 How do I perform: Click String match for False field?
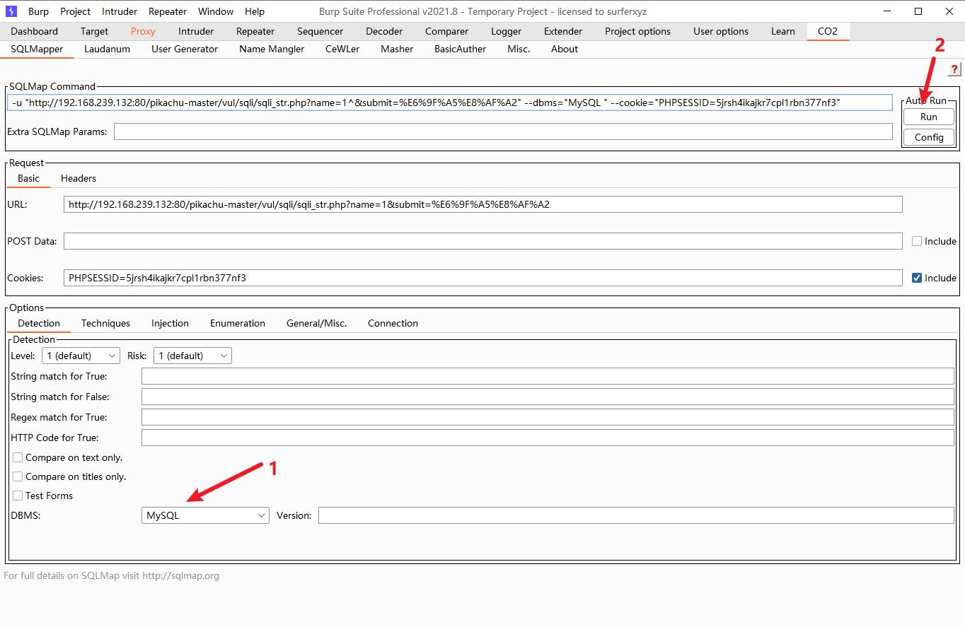548,397
